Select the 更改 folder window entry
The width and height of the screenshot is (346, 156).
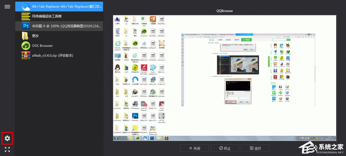pos(59,36)
